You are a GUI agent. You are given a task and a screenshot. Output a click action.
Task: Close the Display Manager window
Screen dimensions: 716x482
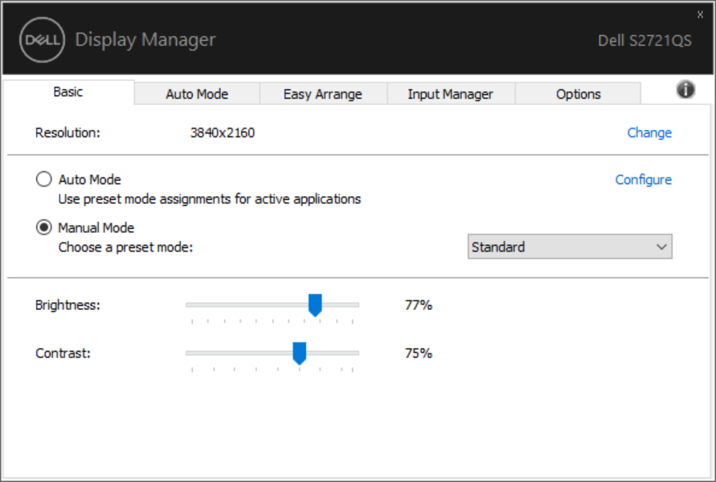[699, 14]
